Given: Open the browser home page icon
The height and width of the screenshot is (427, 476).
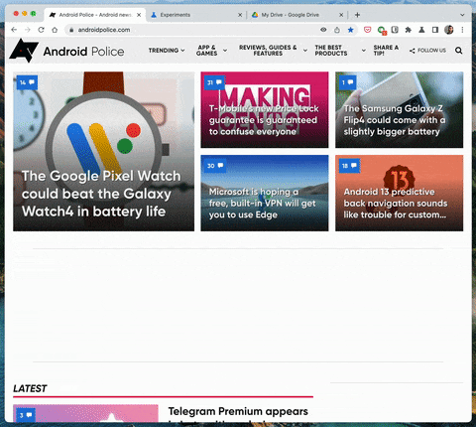Looking at the screenshot, I should 55,30.
